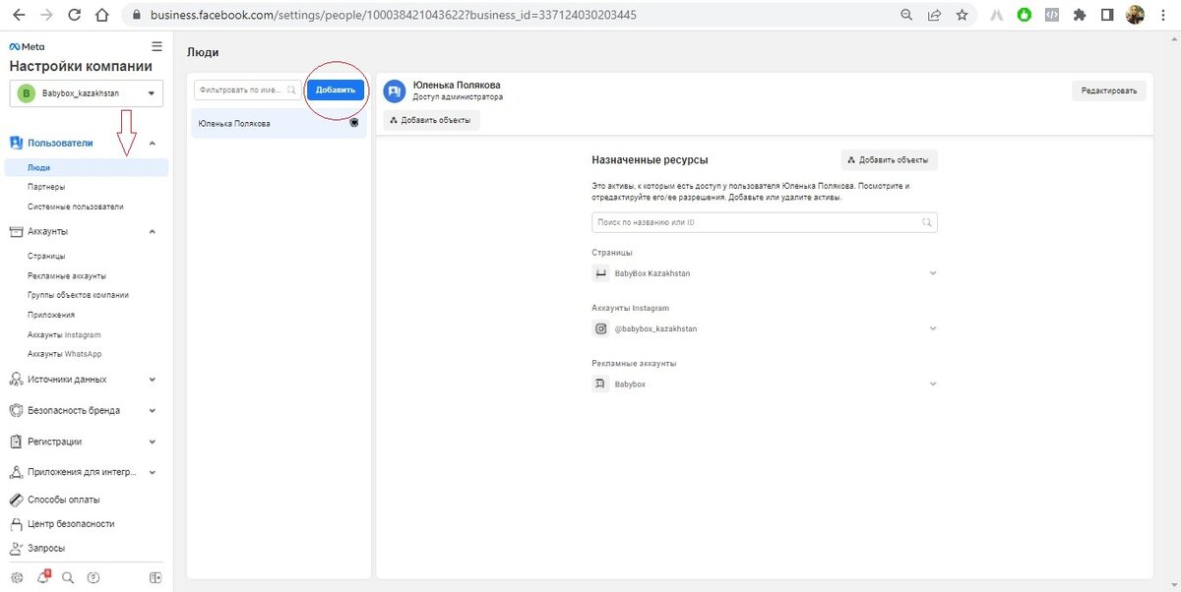This screenshot has width=1181, height=592.
Task: Open the Chrome profile avatar
Action: point(1135,16)
